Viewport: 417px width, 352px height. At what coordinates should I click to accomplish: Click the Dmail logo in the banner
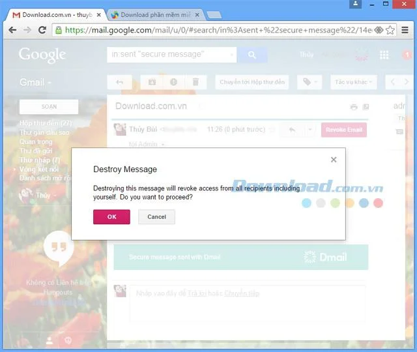tap(325, 257)
